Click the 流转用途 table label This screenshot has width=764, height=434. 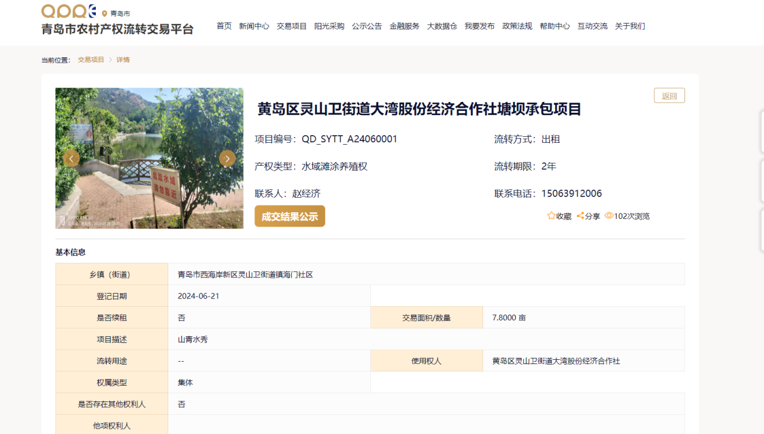(112, 361)
